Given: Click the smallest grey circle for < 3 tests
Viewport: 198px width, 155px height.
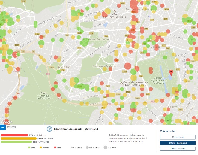Looking at the screenshot, I should tap(71, 147).
